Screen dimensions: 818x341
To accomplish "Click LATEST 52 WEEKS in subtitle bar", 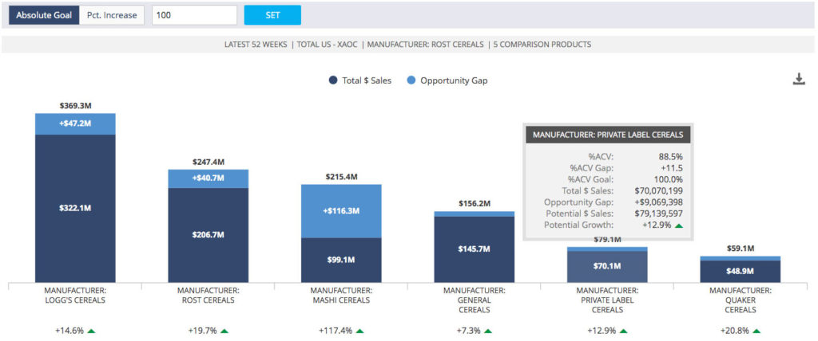I will pyautogui.click(x=256, y=45).
